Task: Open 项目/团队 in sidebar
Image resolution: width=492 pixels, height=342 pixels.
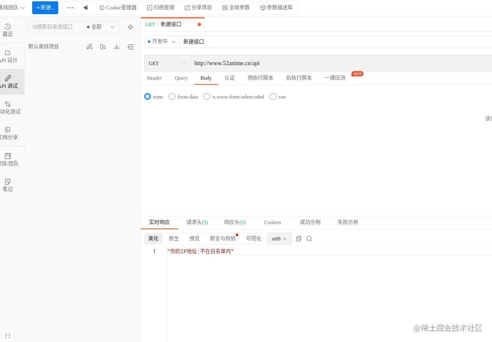Action: [x=9, y=159]
